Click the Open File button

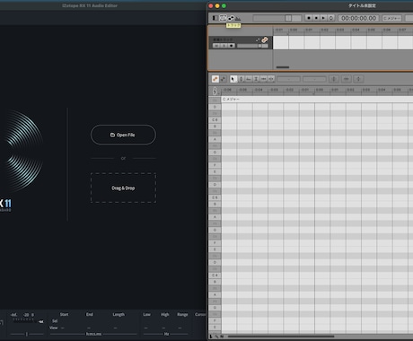pos(123,135)
